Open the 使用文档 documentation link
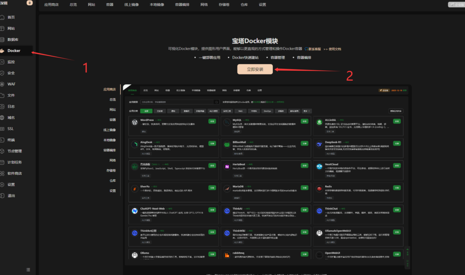 pos(334,49)
